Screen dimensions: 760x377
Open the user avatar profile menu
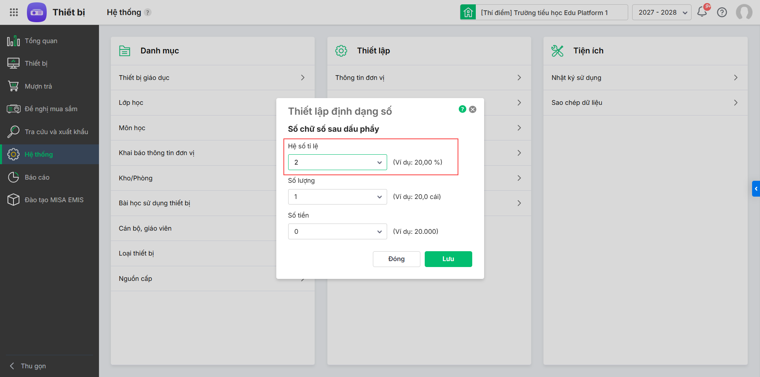[x=744, y=12]
